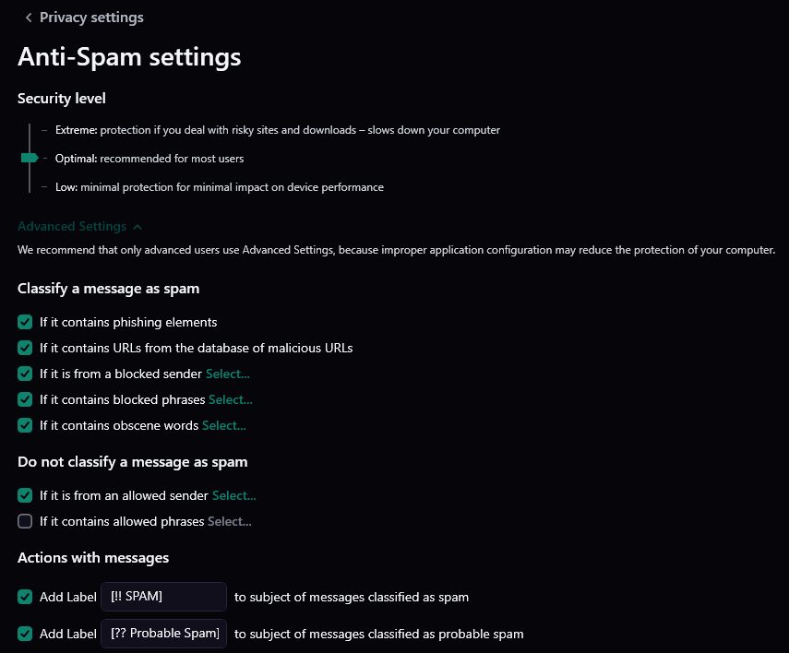The image size is (789, 653).
Task: Open Select link for obscene words
Action: point(223,425)
